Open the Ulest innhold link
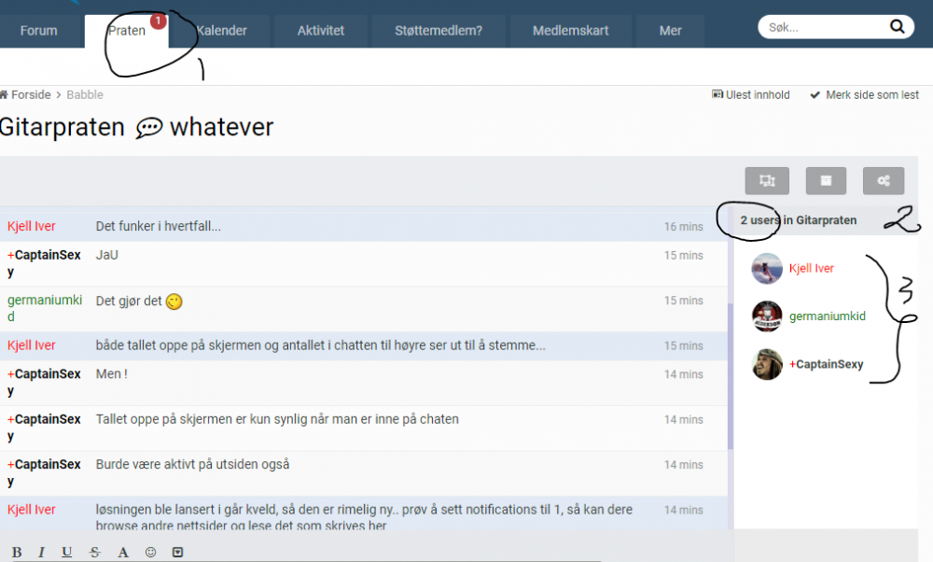Viewport: 933px width, 562px height. tap(751, 94)
